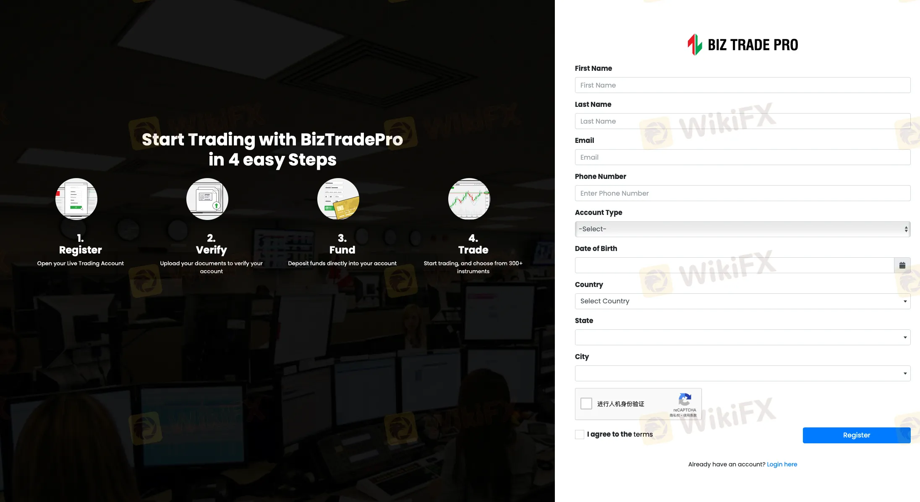Image resolution: width=920 pixels, height=502 pixels.
Task: Click the Register button to submit form
Action: pyautogui.click(x=856, y=435)
